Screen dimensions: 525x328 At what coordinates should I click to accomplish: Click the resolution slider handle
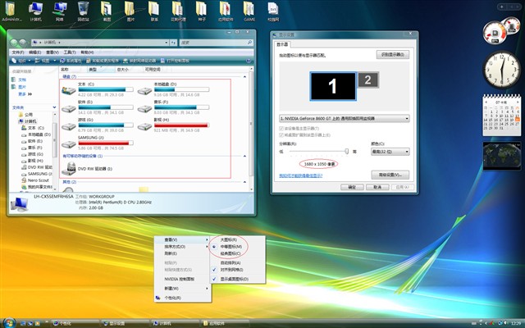pyautogui.click(x=346, y=151)
